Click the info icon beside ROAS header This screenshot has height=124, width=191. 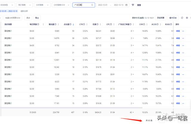(x=171, y=24)
